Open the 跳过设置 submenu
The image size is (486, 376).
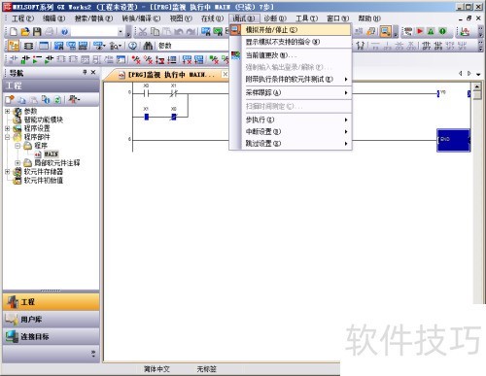point(290,143)
